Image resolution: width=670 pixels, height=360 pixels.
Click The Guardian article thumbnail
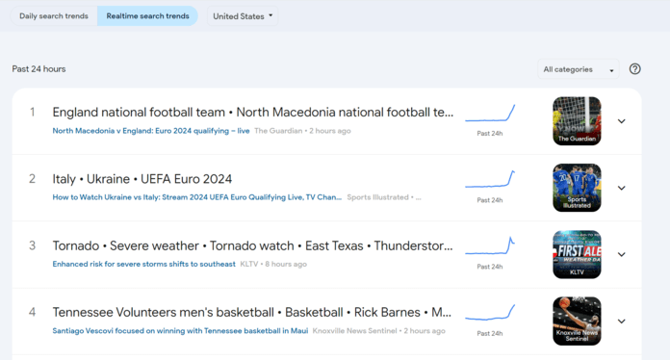(x=577, y=121)
